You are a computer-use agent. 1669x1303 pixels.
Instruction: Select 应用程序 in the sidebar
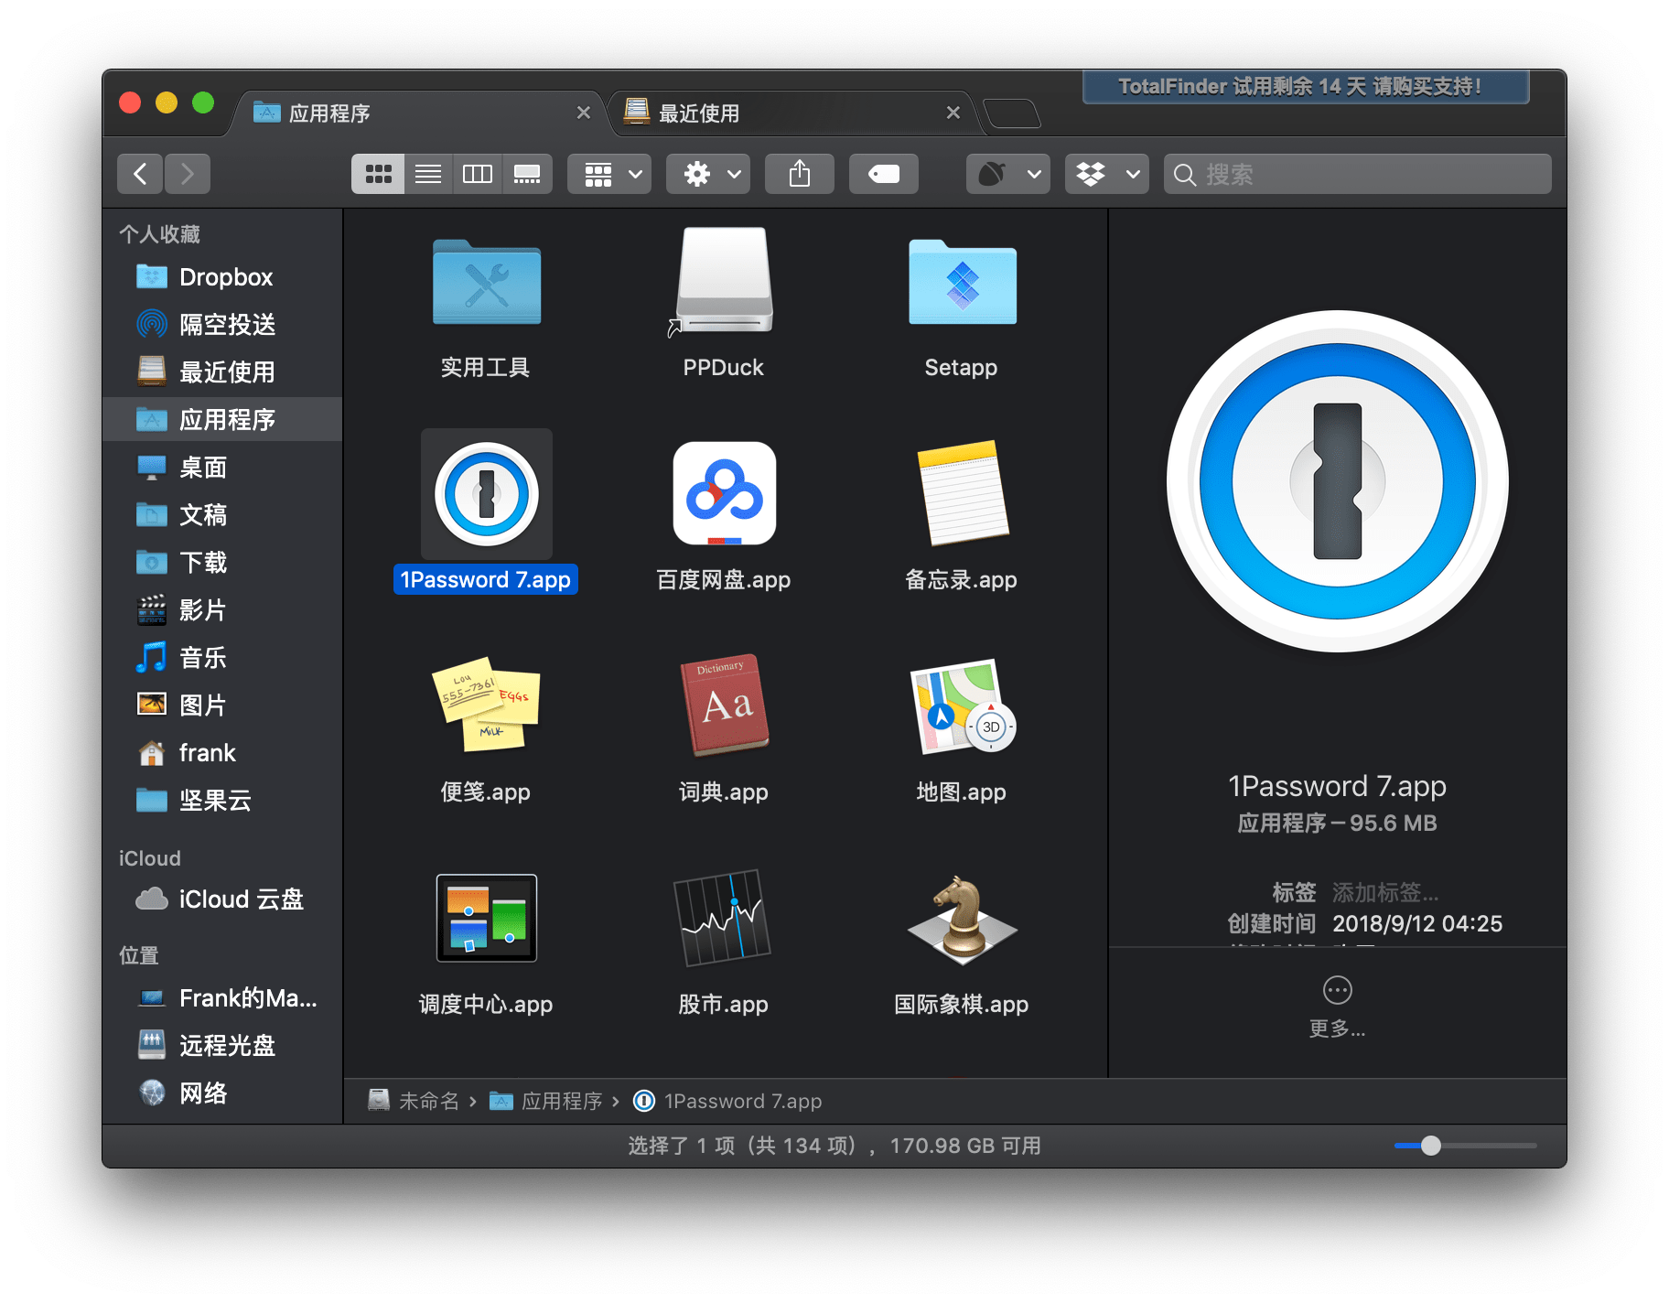click(x=223, y=419)
